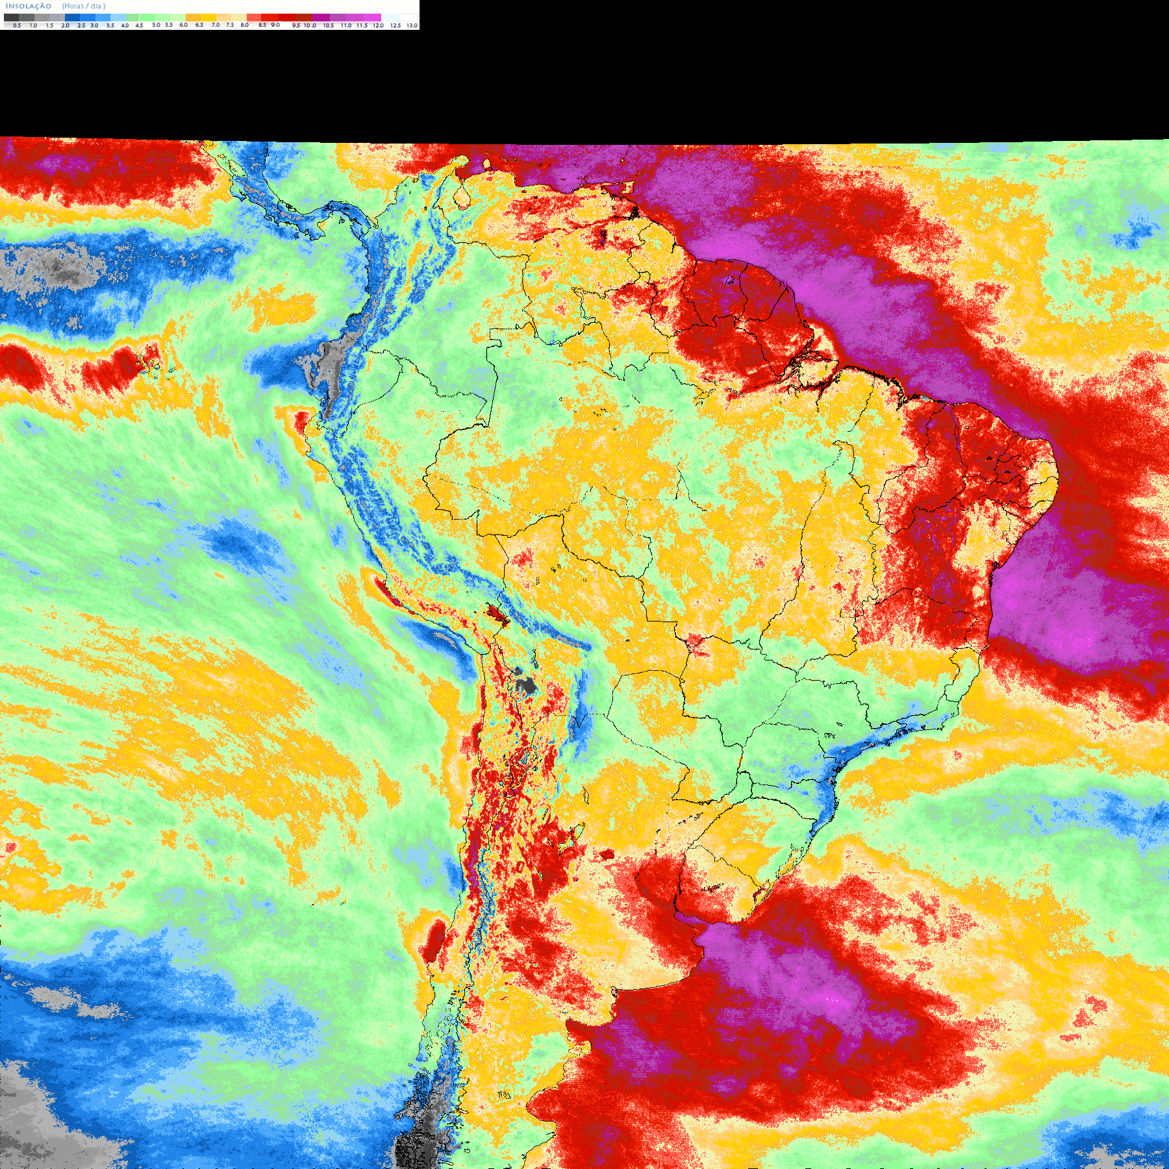Click the "6.5" legend value

pyautogui.click(x=199, y=25)
